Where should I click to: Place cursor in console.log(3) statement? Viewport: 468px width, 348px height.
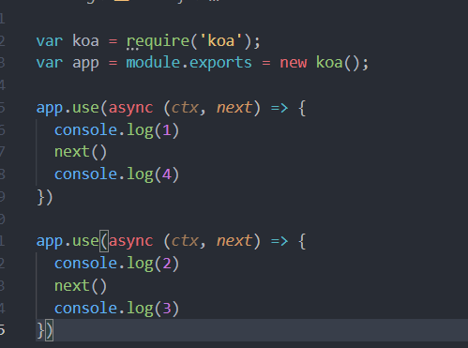117,309
